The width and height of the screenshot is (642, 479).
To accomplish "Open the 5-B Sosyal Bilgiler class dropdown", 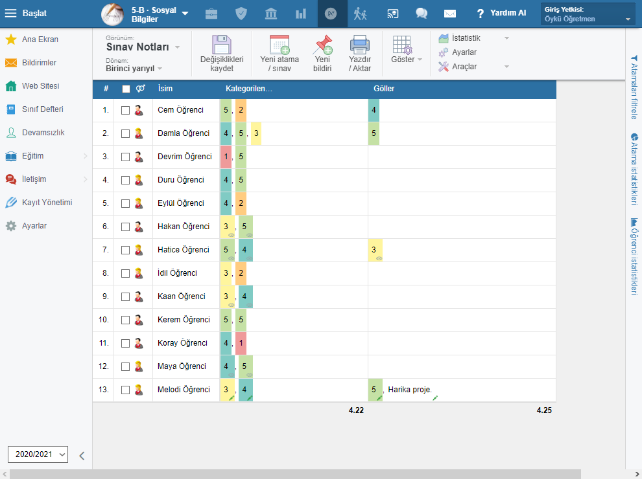I will 185,14.
